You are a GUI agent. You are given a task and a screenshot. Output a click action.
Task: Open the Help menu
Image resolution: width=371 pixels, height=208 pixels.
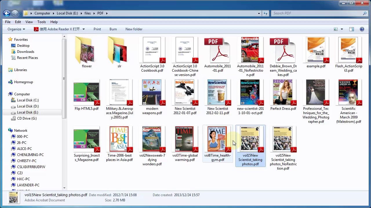[54, 22]
